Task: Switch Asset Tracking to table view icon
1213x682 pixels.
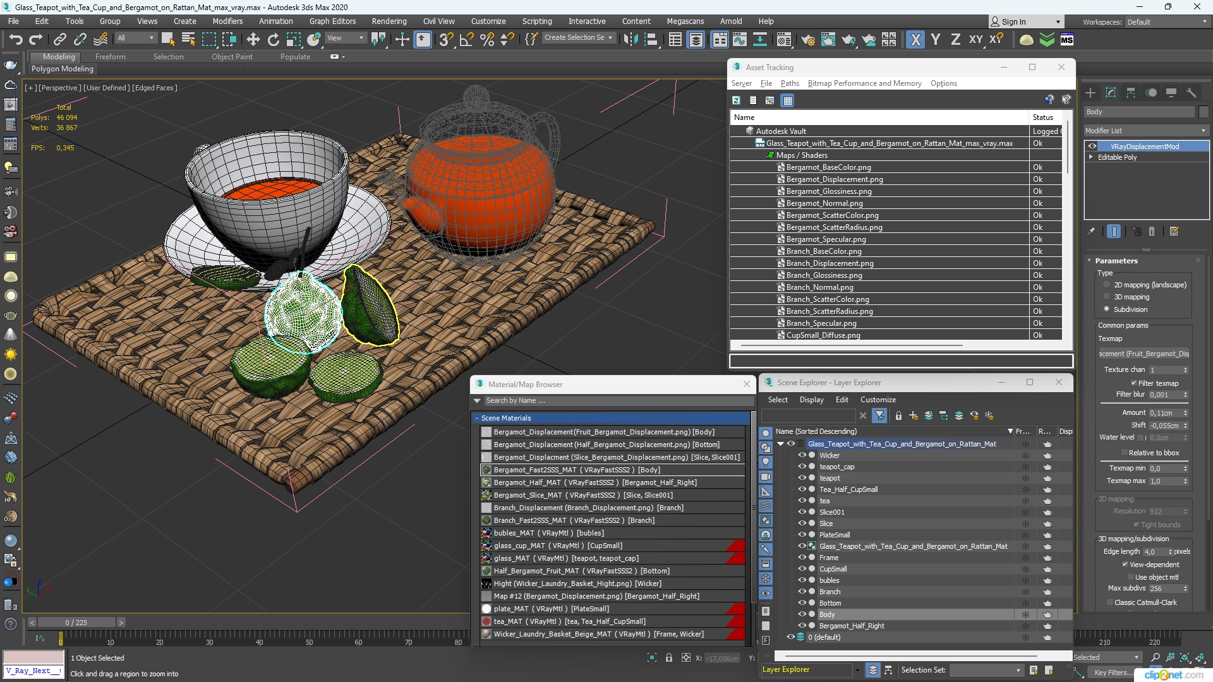Action: 787,100
